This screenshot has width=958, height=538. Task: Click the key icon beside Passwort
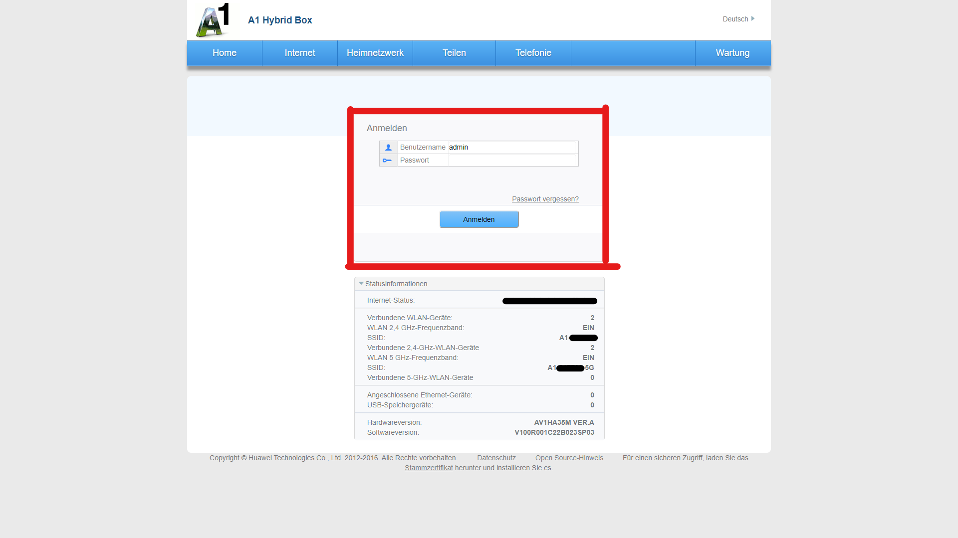click(387, 160)
